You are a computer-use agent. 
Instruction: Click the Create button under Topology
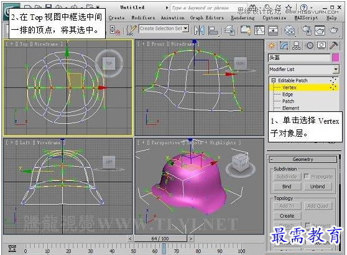(287, 216)
